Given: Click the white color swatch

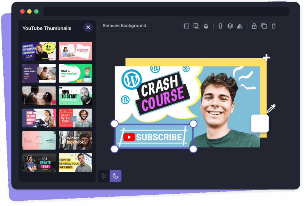Looking at the screenshot, I should coord(260,124).
